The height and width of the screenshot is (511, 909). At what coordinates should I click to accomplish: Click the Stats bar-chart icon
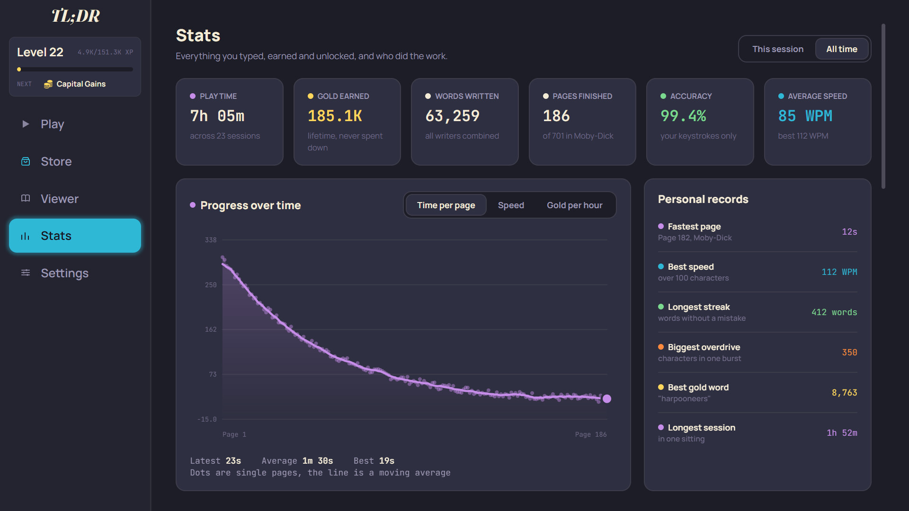26,236
